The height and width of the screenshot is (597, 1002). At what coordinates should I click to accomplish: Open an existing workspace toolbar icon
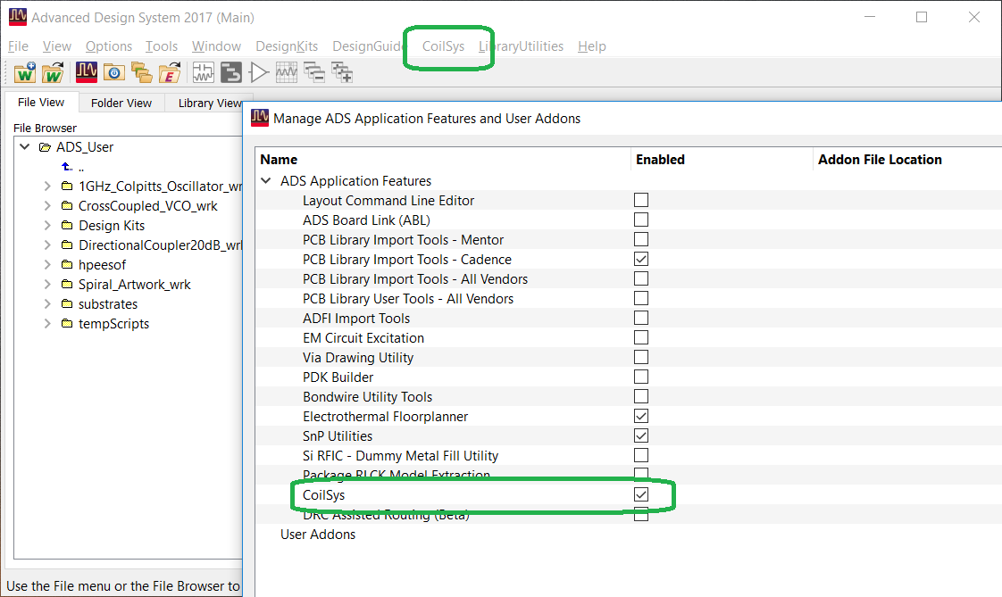[53, 73]
